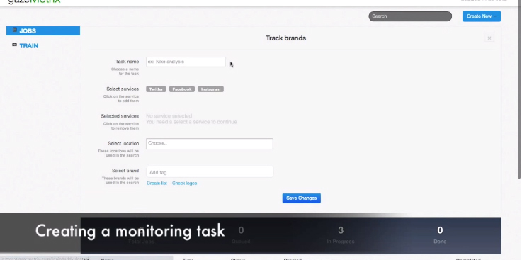Click the camera icon beside TRAIN
Screen dimensions: 522x260
14,45
